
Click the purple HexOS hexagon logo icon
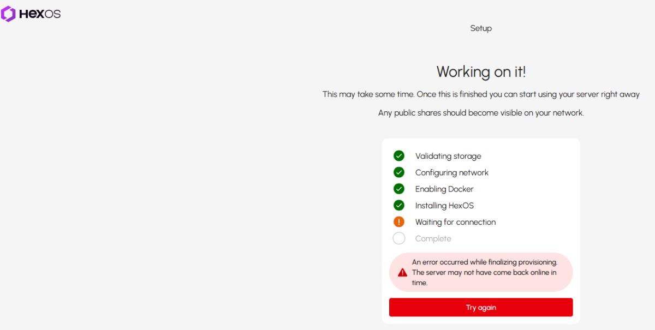[8, 14]
